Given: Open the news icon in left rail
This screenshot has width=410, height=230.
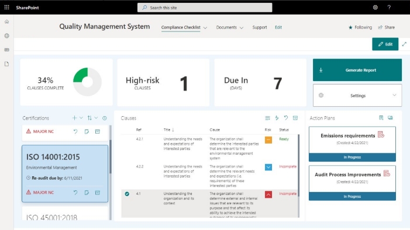Looking at the screenshot, I should coord(7,50).
